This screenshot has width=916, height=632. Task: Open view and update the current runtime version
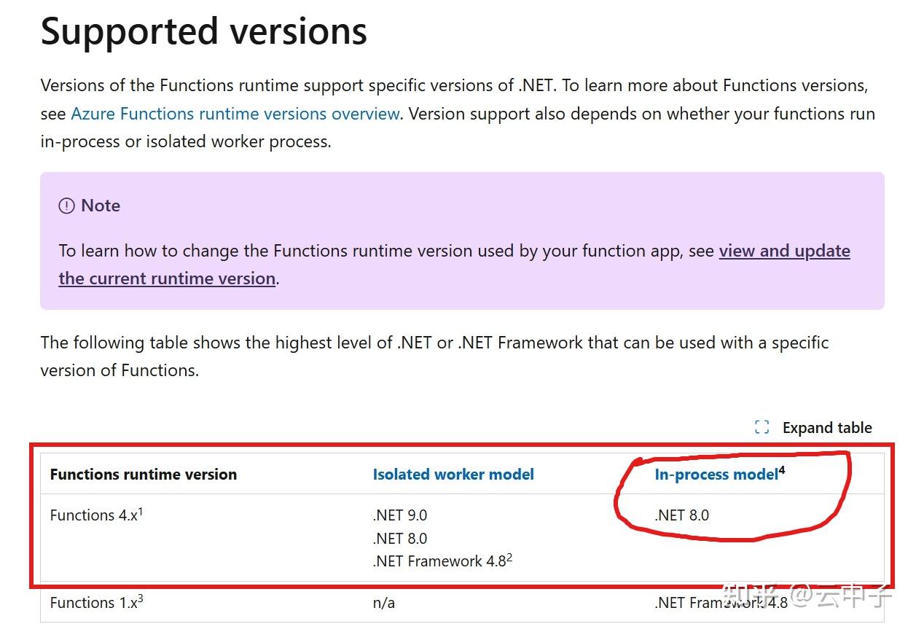click(x=784, y=251)
